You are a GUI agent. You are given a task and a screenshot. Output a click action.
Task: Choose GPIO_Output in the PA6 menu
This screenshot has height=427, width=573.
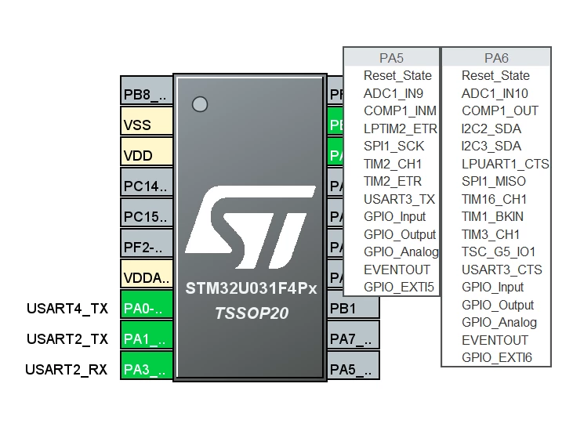[x=496, y=305]
